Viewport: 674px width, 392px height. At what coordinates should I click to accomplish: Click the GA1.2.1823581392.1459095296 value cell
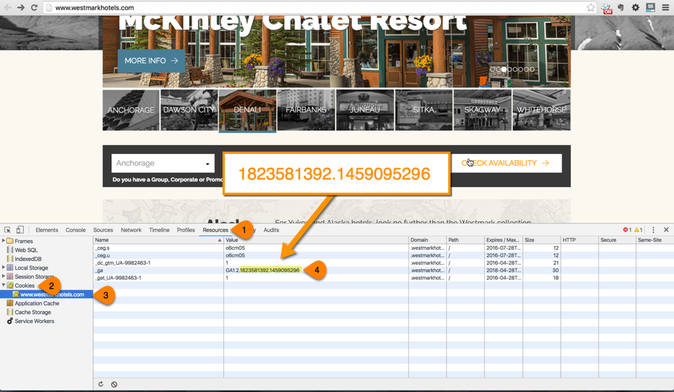coord(316,270)
